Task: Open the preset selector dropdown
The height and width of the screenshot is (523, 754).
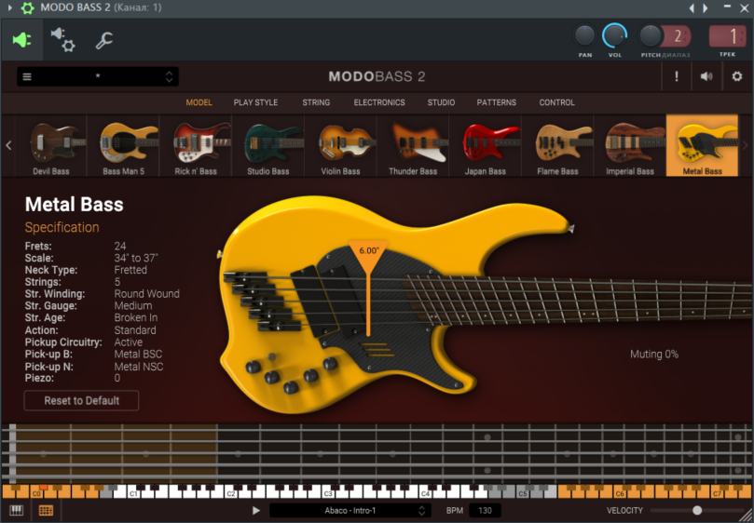Action: point(98,77)
